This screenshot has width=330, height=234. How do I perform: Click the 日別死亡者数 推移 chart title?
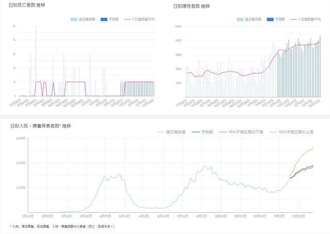pyautogui.click(x=27, y=5)
